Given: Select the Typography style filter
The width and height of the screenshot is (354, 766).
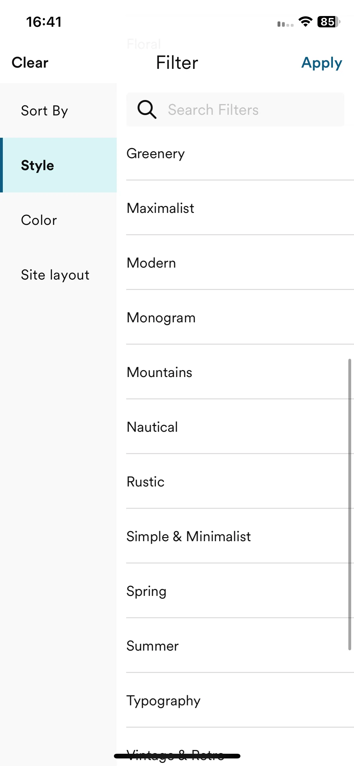Looking at the screenshot, I should (x=240, y=700).
